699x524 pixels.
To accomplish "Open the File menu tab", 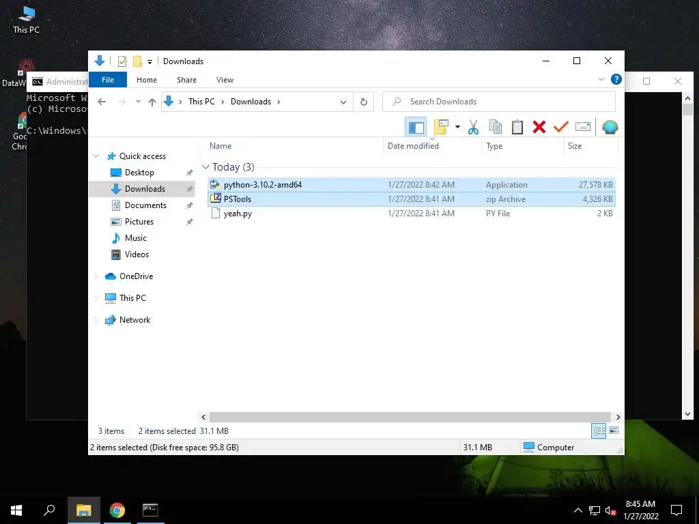I will click(x=108, y=80).
